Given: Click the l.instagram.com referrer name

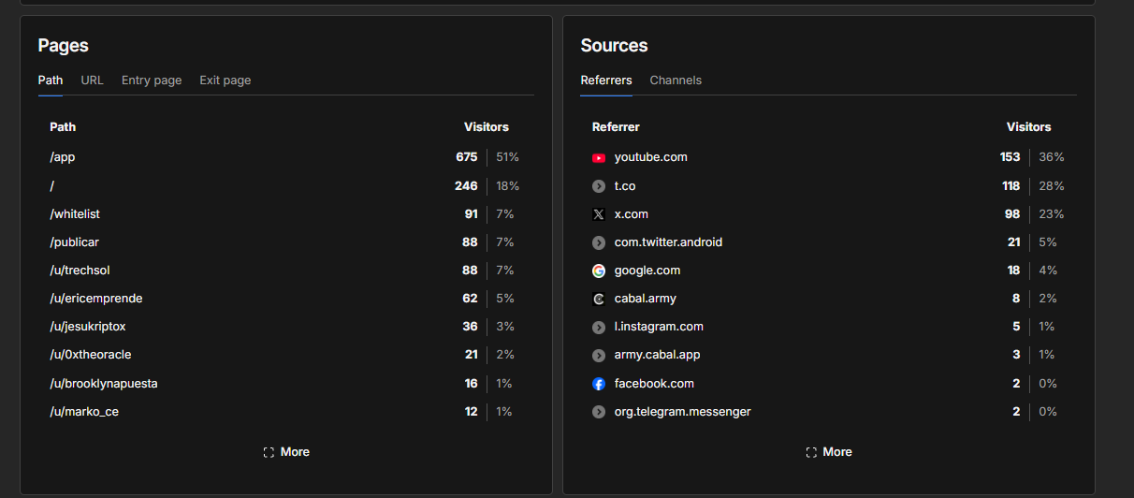Looking at the screenshot, I should click(x=659, y=327).
